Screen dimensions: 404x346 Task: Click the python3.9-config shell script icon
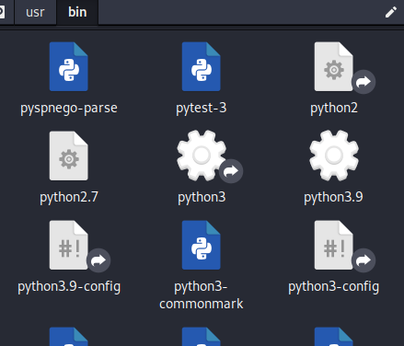(69, 245)
